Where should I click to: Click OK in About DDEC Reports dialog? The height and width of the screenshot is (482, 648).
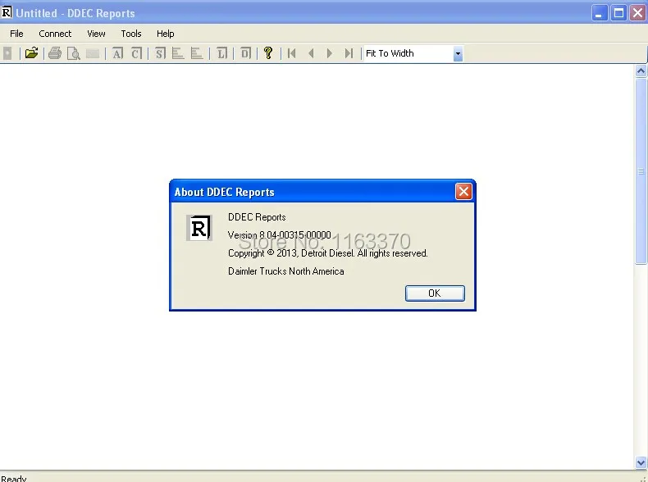pos(435,293)
